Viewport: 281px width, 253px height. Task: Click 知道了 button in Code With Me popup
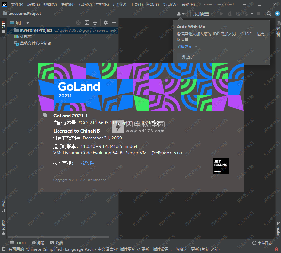(188, 57)
